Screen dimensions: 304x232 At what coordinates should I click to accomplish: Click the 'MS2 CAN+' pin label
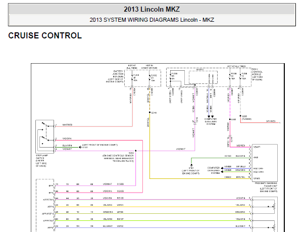click(259, 172)
